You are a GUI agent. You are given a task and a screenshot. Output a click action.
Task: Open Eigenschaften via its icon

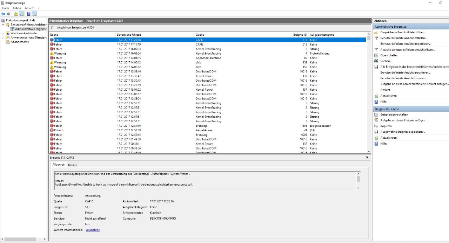click(376, 55)
